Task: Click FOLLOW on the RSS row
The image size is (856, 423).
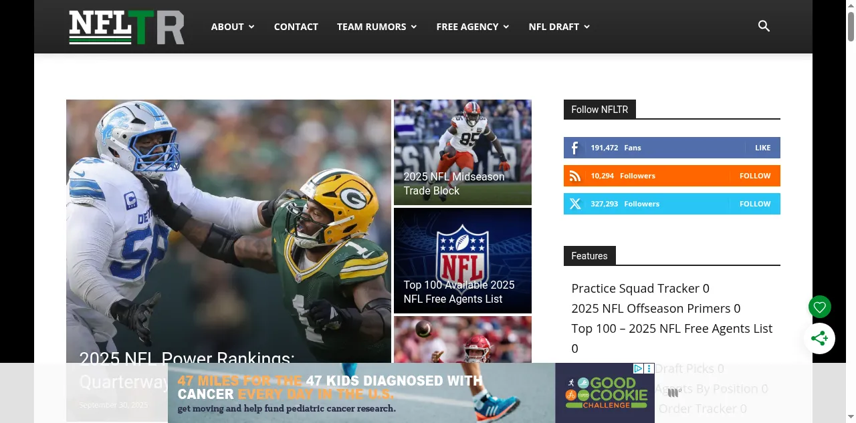Action: [755, 176]
